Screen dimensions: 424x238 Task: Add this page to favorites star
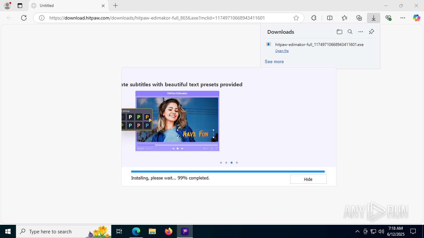click(x=296, y=18)
